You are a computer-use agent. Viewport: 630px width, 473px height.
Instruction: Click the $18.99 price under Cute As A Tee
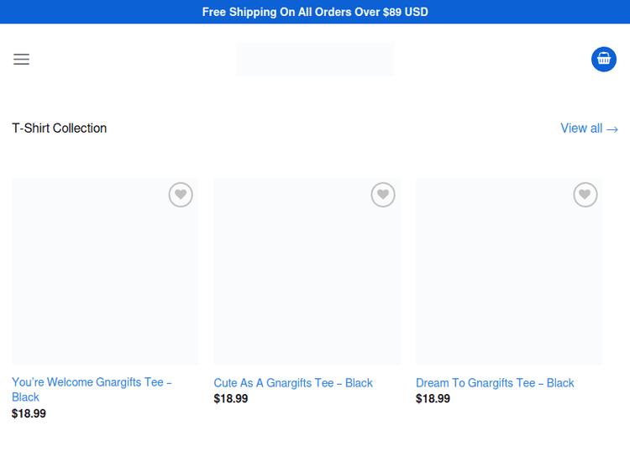[231, 399]
